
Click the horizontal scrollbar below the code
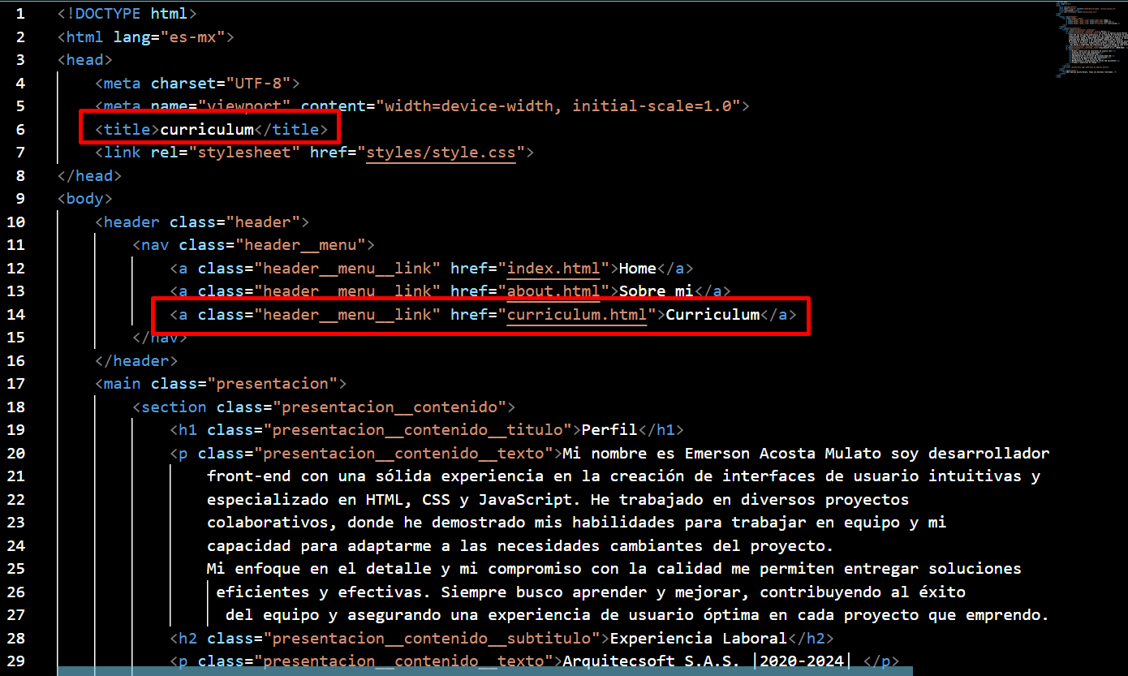point(485,671)
